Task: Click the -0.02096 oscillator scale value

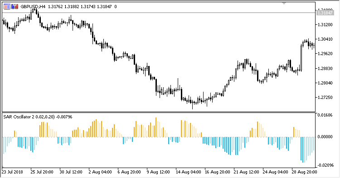Action: point(325,165)
